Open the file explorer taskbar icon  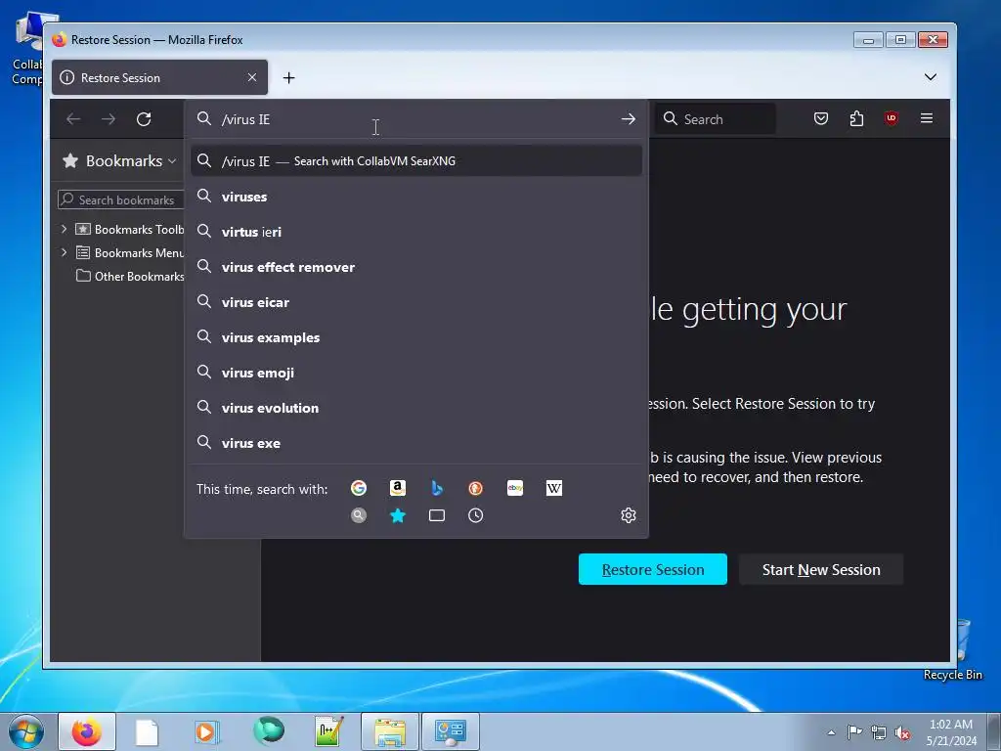click(x=390, y=731)
